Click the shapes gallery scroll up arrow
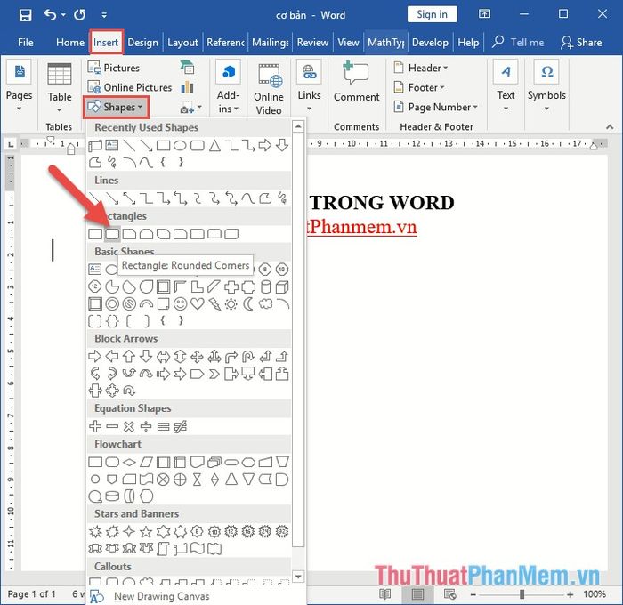The image size is (623, 605). pos(298,126)
